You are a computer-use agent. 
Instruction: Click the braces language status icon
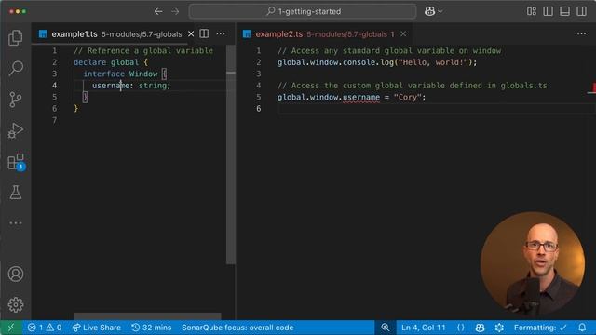pos(461,328)
